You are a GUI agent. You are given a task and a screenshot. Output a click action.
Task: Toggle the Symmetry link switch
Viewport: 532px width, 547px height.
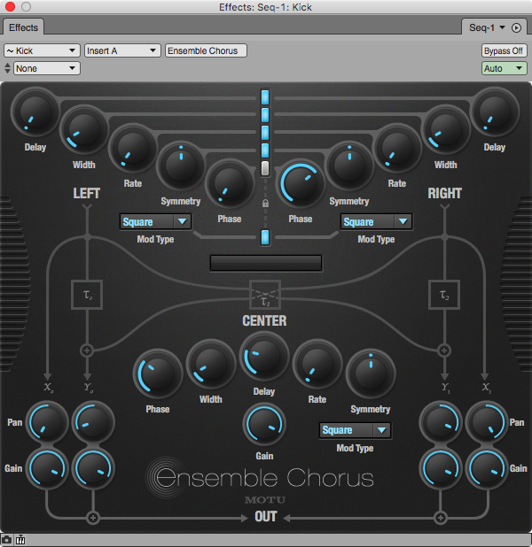tap(265, 150)
